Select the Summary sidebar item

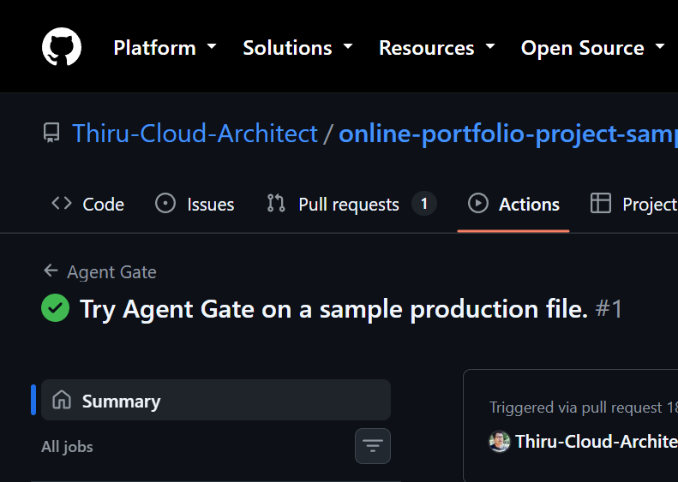click(x=216, y=400)
